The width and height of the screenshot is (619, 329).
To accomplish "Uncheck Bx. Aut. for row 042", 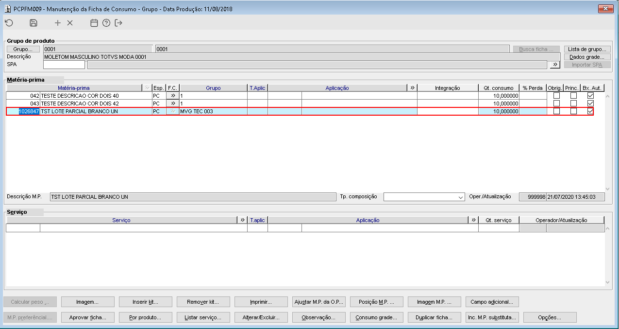I will (x=590, y=96).
